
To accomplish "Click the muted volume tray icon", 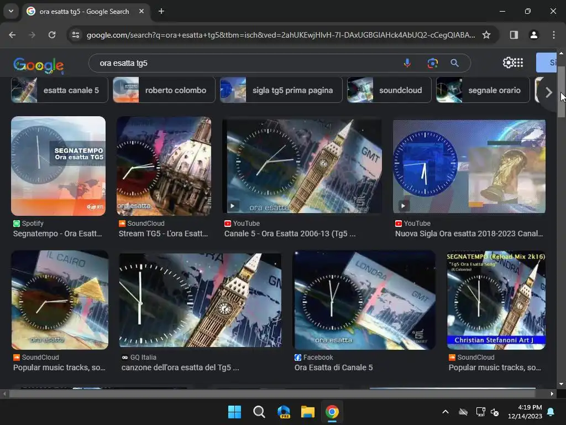I will (495, 412).
